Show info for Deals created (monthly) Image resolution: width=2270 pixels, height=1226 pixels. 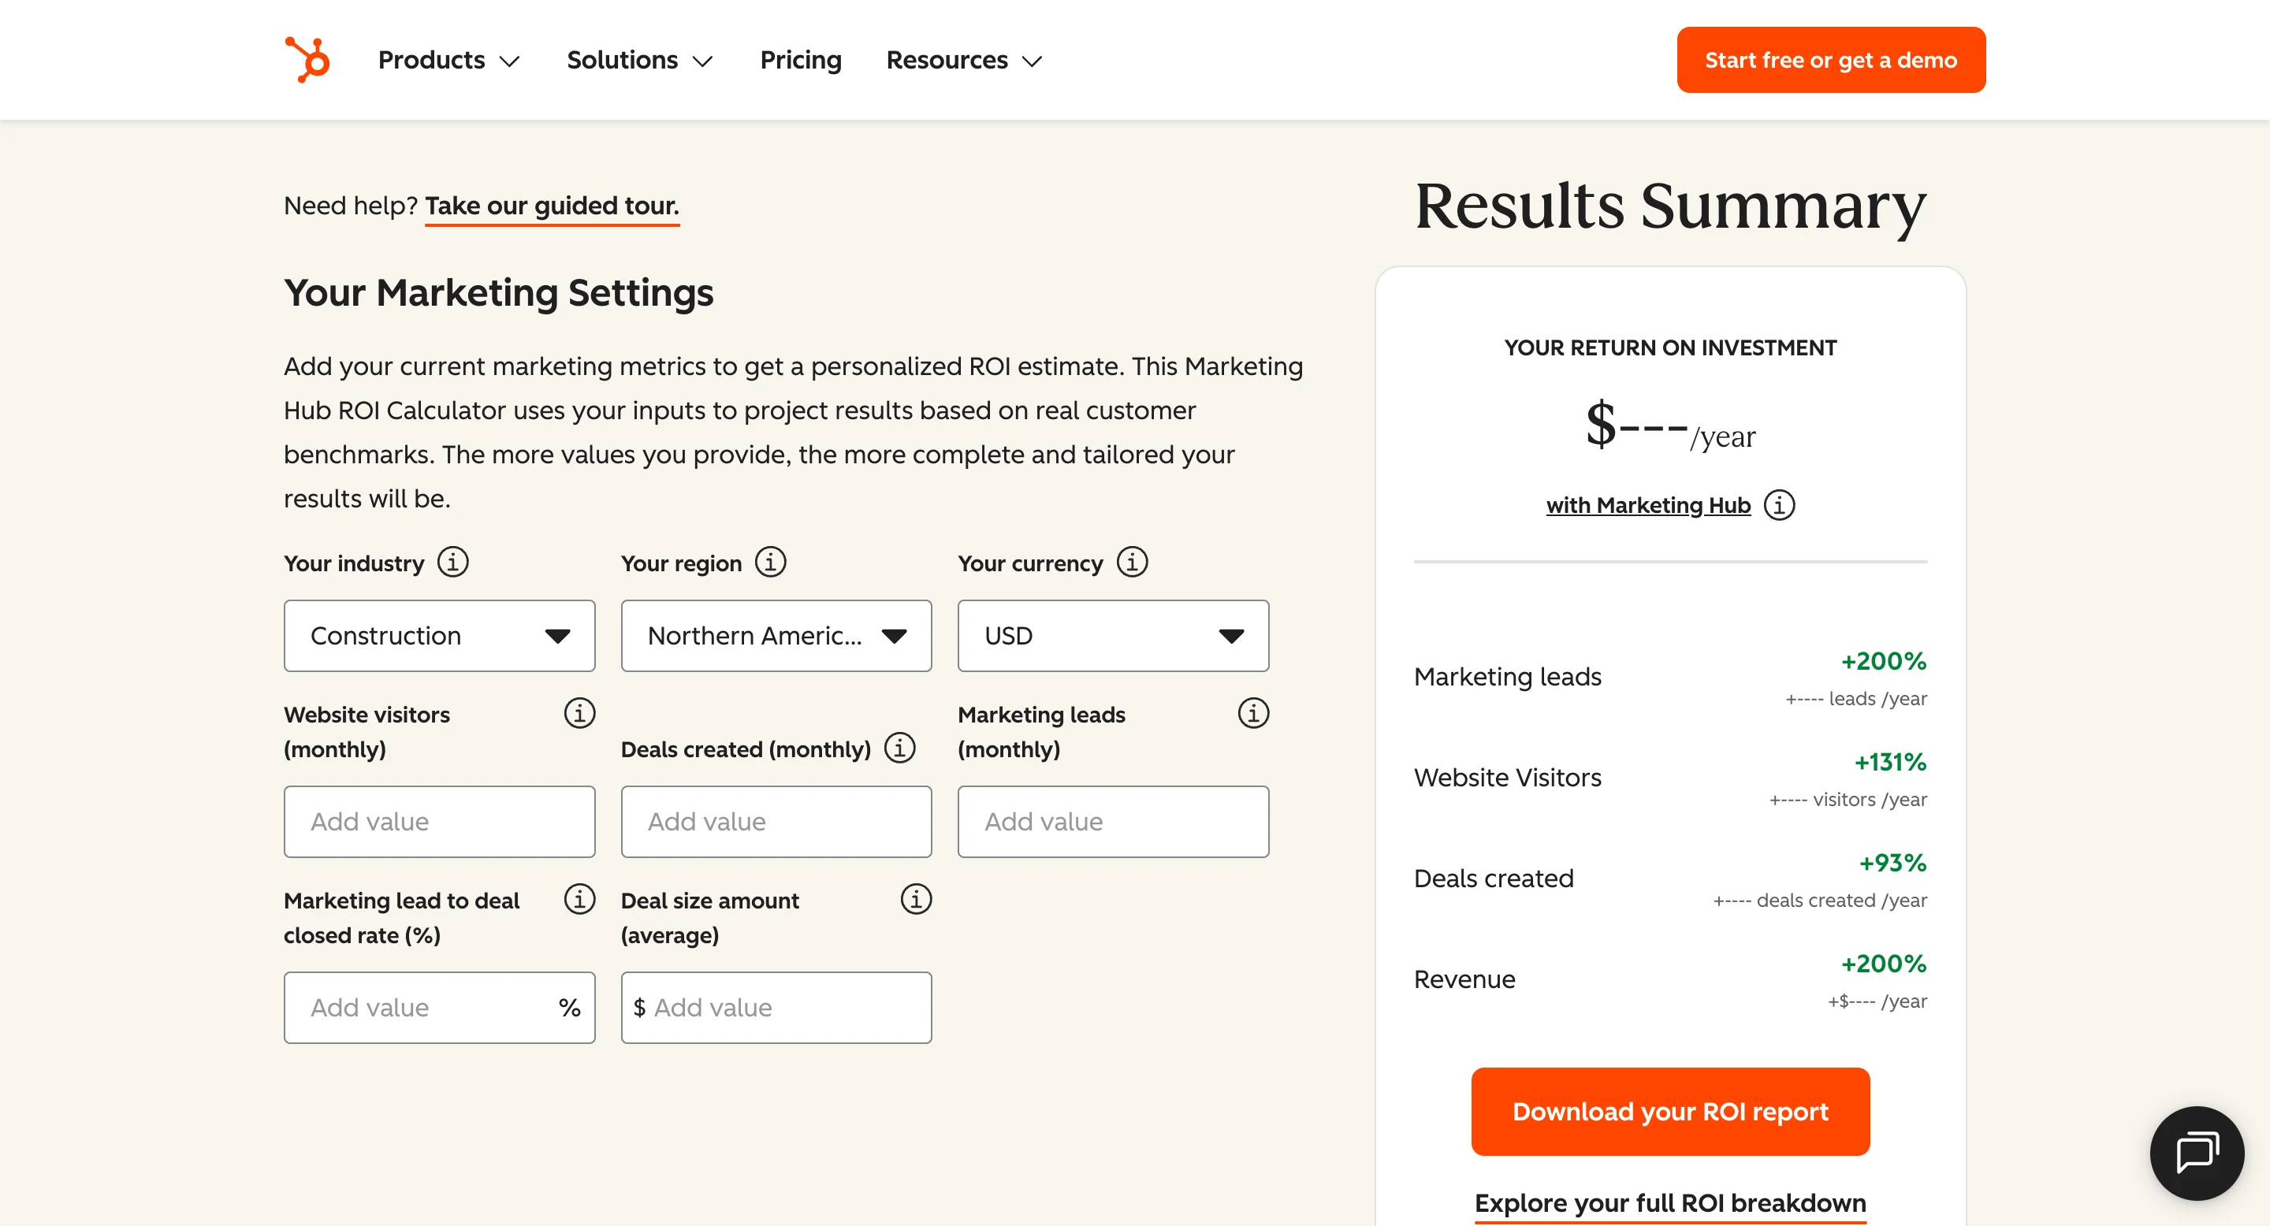coord(899,747)
